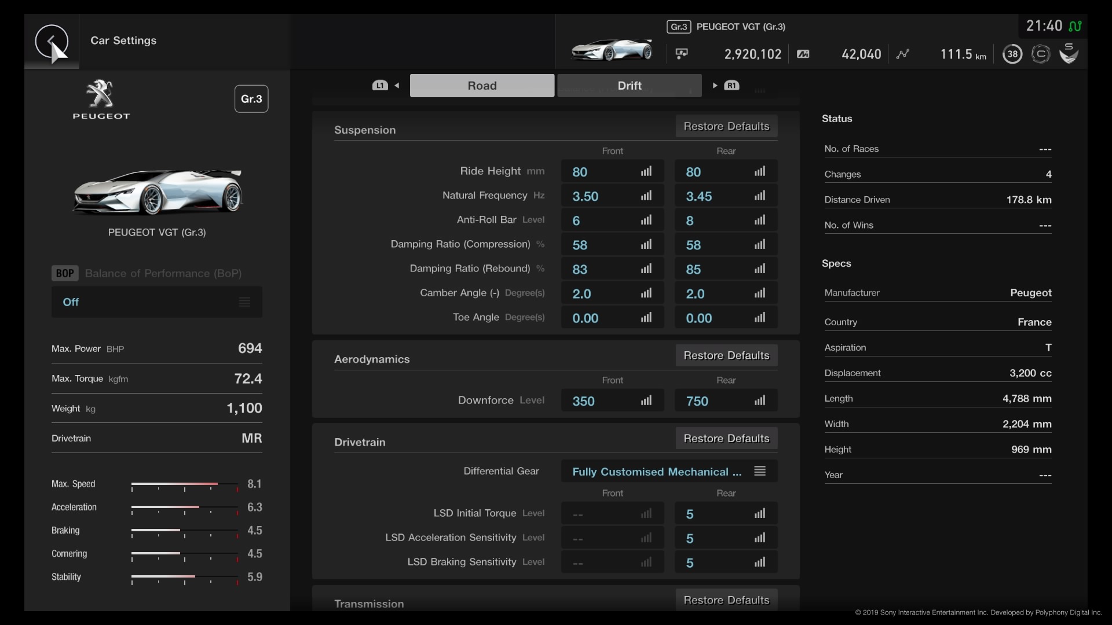Click the Stability performance bar

[185, 579]
